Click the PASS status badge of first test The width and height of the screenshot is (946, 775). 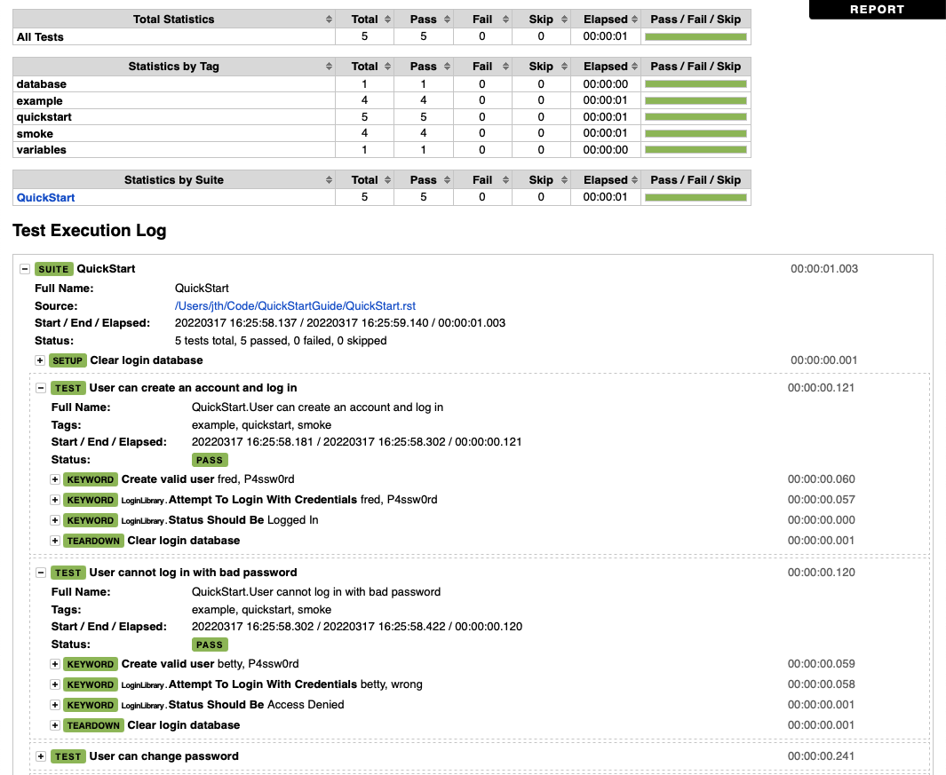pyautogui.click(x=210, y=460)
